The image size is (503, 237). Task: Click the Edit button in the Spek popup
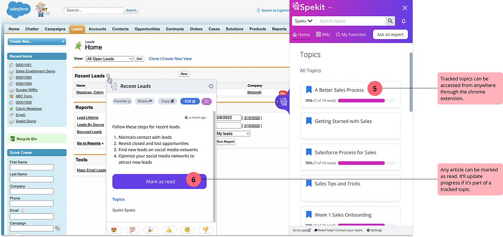pyautogui.click(x=190, y=101)
